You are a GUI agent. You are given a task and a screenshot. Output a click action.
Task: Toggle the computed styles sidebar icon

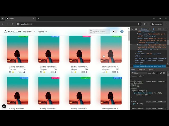point(164,73)
